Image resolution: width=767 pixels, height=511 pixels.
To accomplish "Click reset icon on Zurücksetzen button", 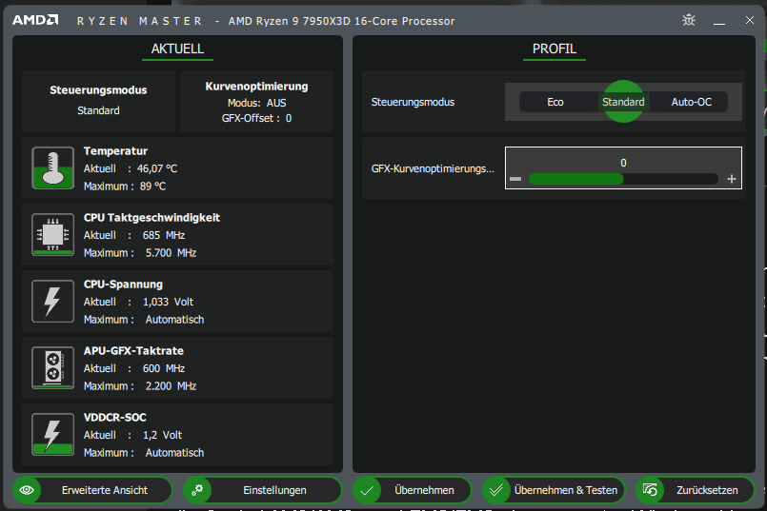I will [x=650, y=490].
